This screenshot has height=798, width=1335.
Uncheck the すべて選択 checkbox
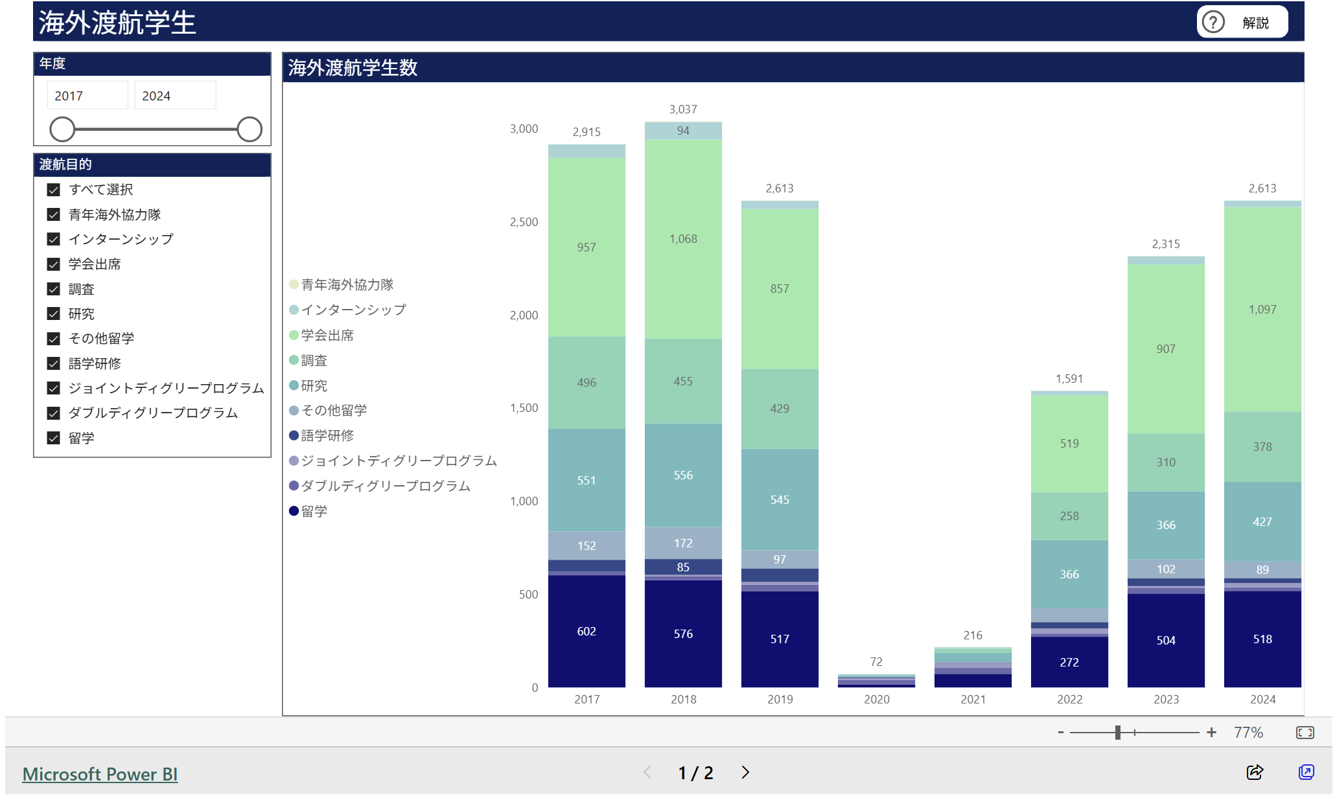54,190
